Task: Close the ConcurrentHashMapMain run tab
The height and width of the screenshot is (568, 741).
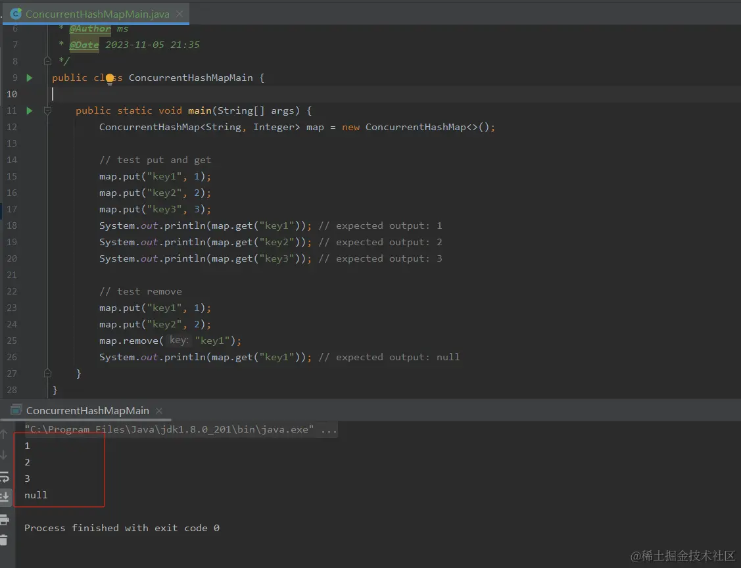Action: pyautogui.click(x=159, y=411)
